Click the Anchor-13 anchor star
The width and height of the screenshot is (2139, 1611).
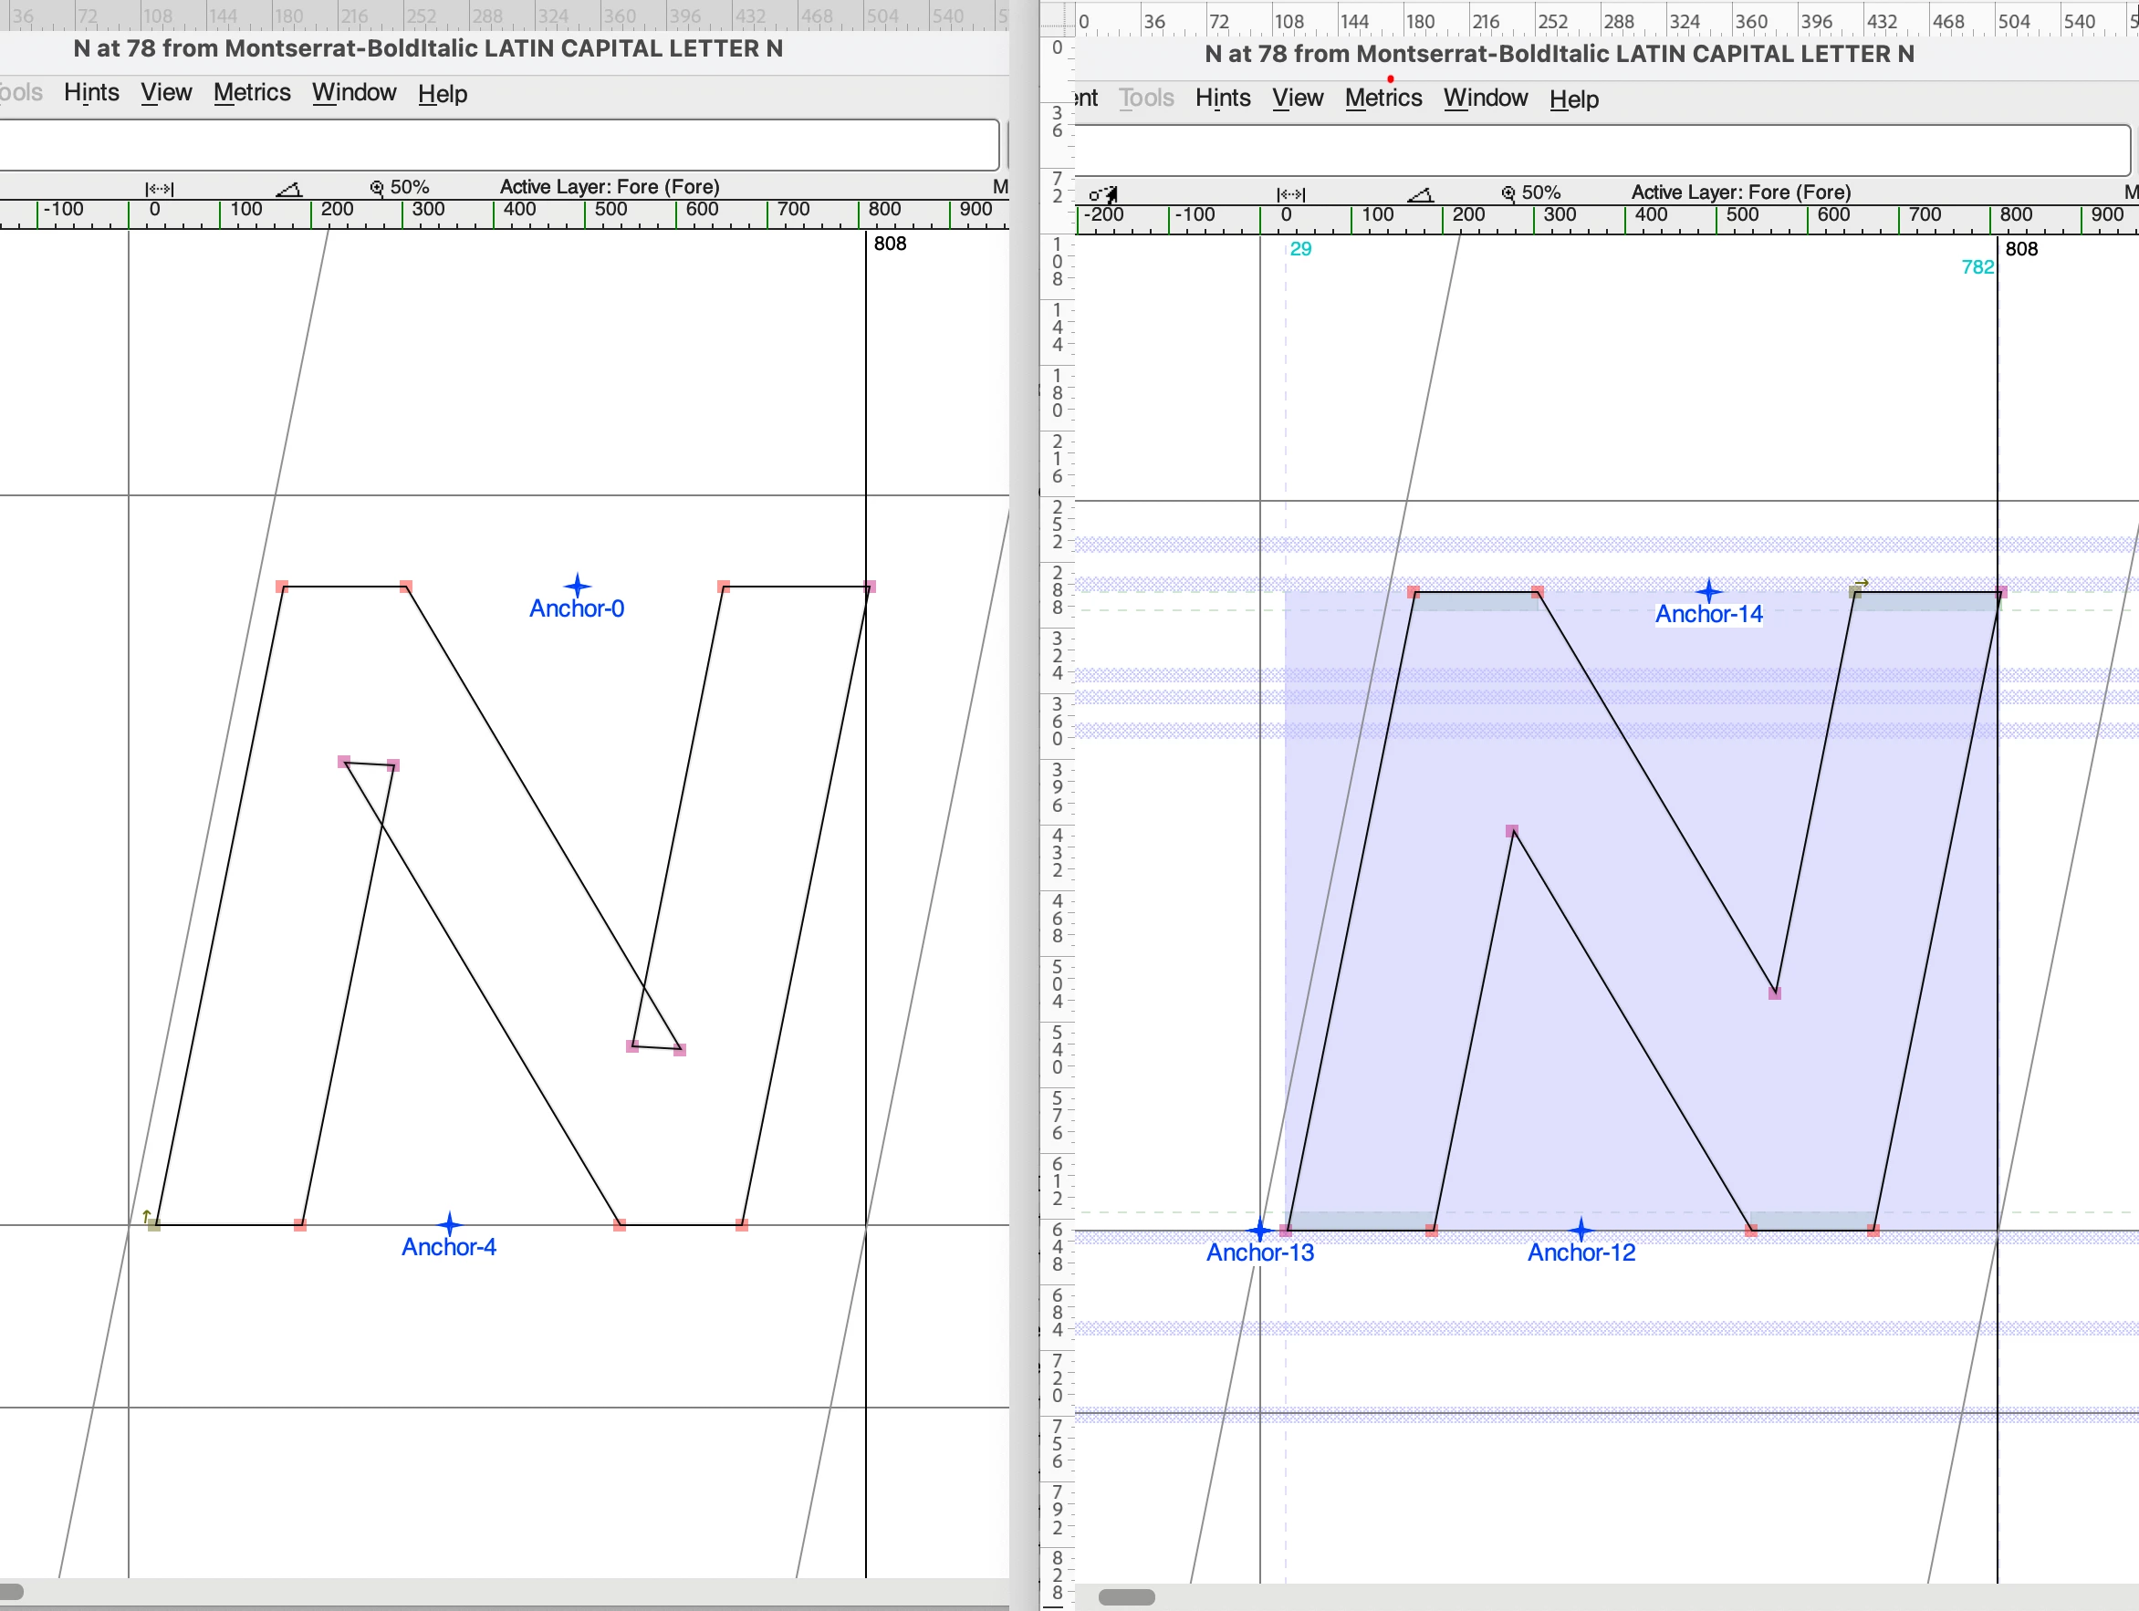pyautogui.click(x=1259, y=1230)
